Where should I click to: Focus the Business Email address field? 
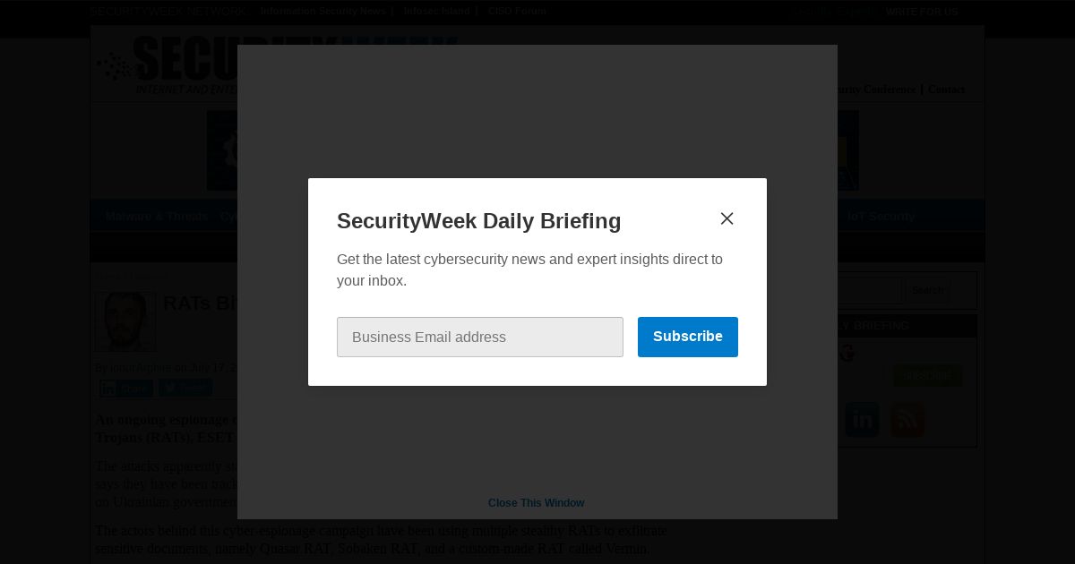tap(480, 337)
